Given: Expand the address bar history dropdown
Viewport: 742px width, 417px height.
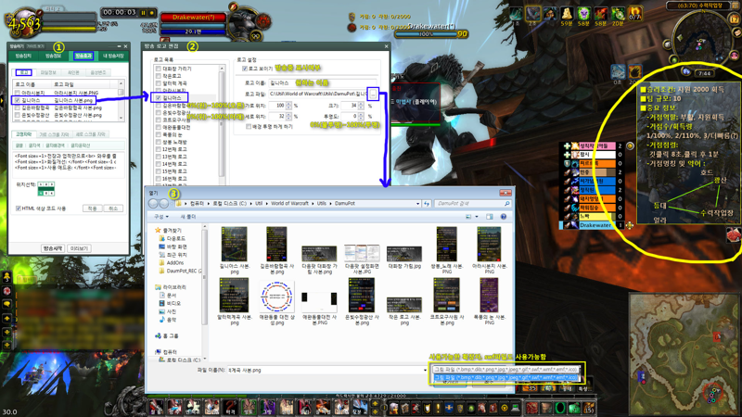Looking at the screenshot, I should pyautogui.click(x=418, y=203).
